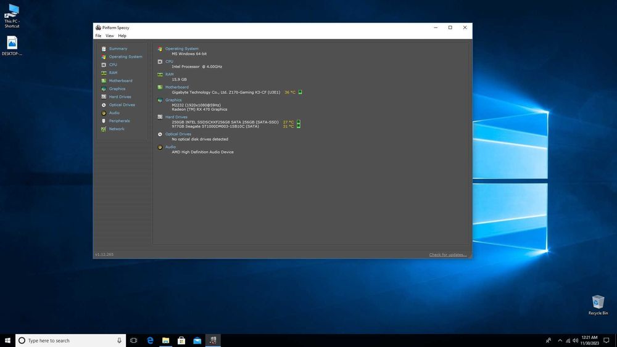Click the motherboard temperature indicator icon
Screen dimensions: 617x347
coord(300,92)
